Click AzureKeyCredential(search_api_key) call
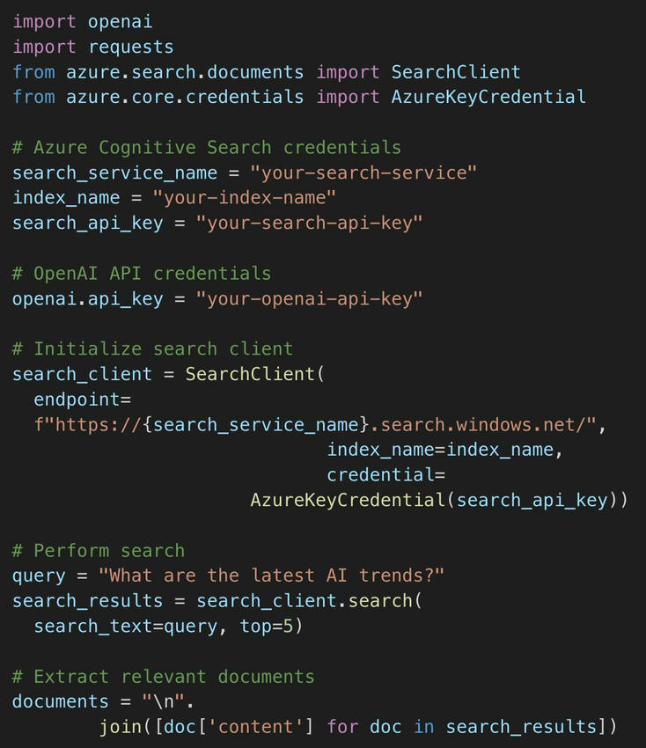Image resolution: width=646 pixels, height=748 pixels. click(x=434, y=500)
